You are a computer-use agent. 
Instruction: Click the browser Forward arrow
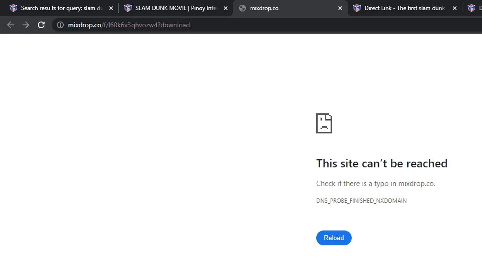(26, 25)
